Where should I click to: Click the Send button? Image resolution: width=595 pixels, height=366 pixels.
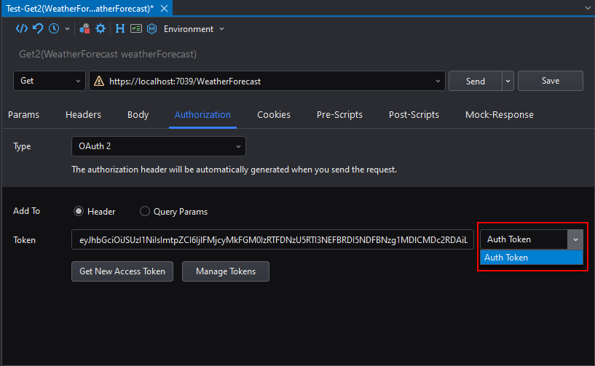click(475, 81)
